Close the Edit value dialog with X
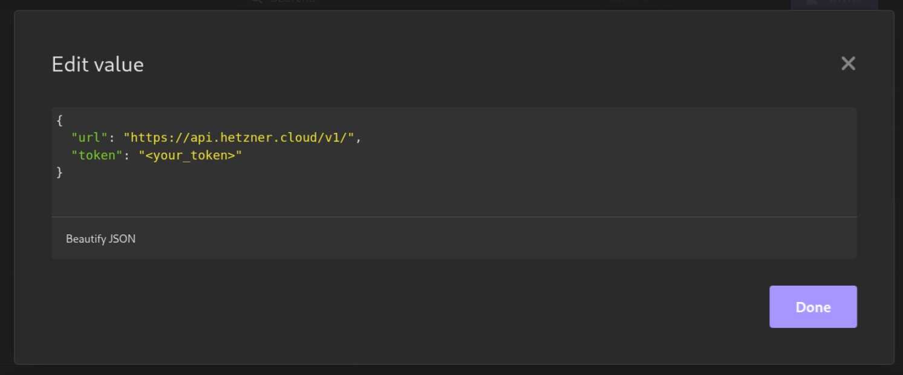This screenshot has height=375, width=903. click(848, 63)
